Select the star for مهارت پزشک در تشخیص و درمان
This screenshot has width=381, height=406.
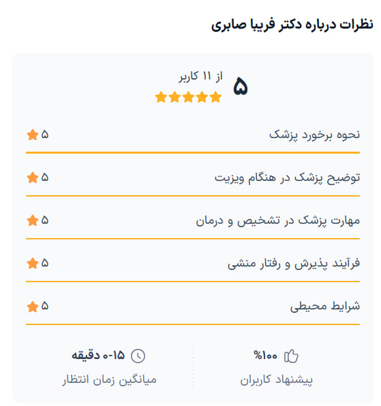click(x=33, y=220)
